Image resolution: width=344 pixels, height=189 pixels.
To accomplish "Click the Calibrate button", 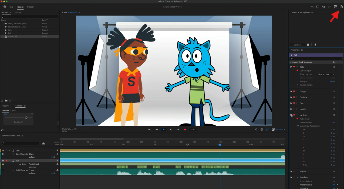I will [x=297, y=45].
